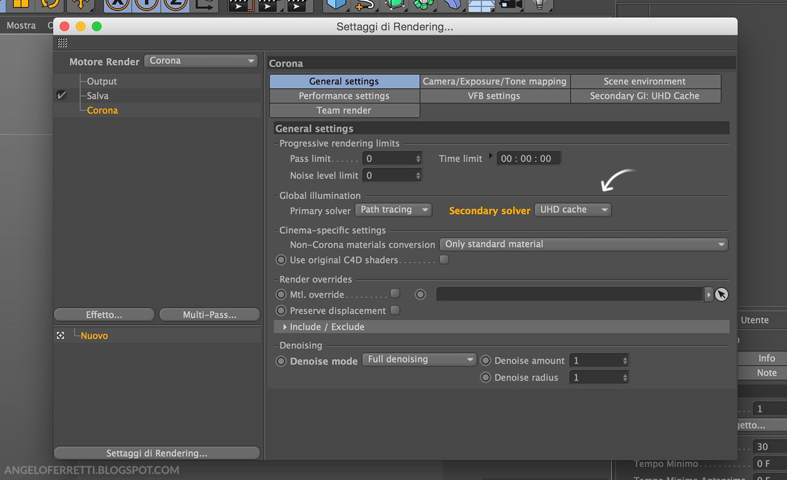The height and width of the screenshot is (480, 787).
Task: Click circle toggle beside Use original C4D shaders
Action: pyautogui.click(x=281, y=260)
